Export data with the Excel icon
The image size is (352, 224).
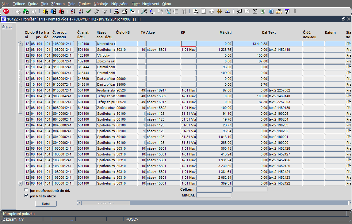tap(263, 12)
